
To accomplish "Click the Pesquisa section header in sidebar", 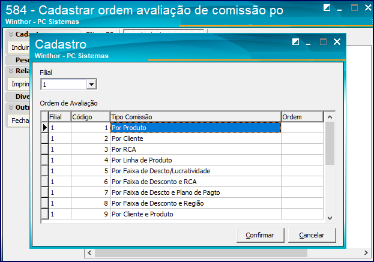I will 18,60.
